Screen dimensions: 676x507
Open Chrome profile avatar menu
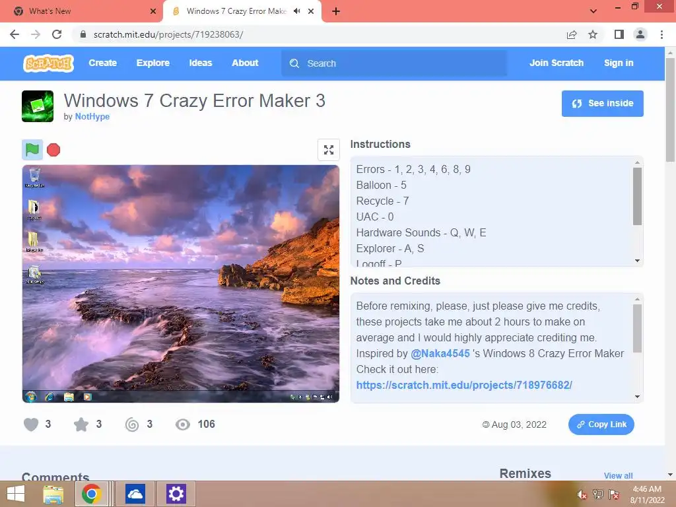tap(640, 34)
